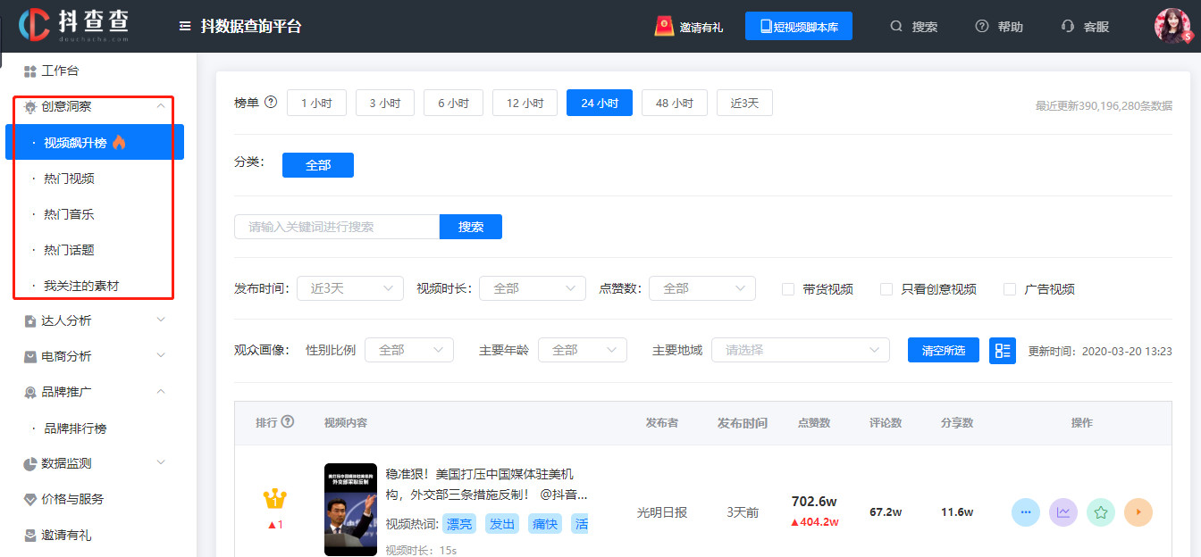Switch to the 48 小时 ranking tab
This screenshot has height=557, width=1201.
[674, 103]
